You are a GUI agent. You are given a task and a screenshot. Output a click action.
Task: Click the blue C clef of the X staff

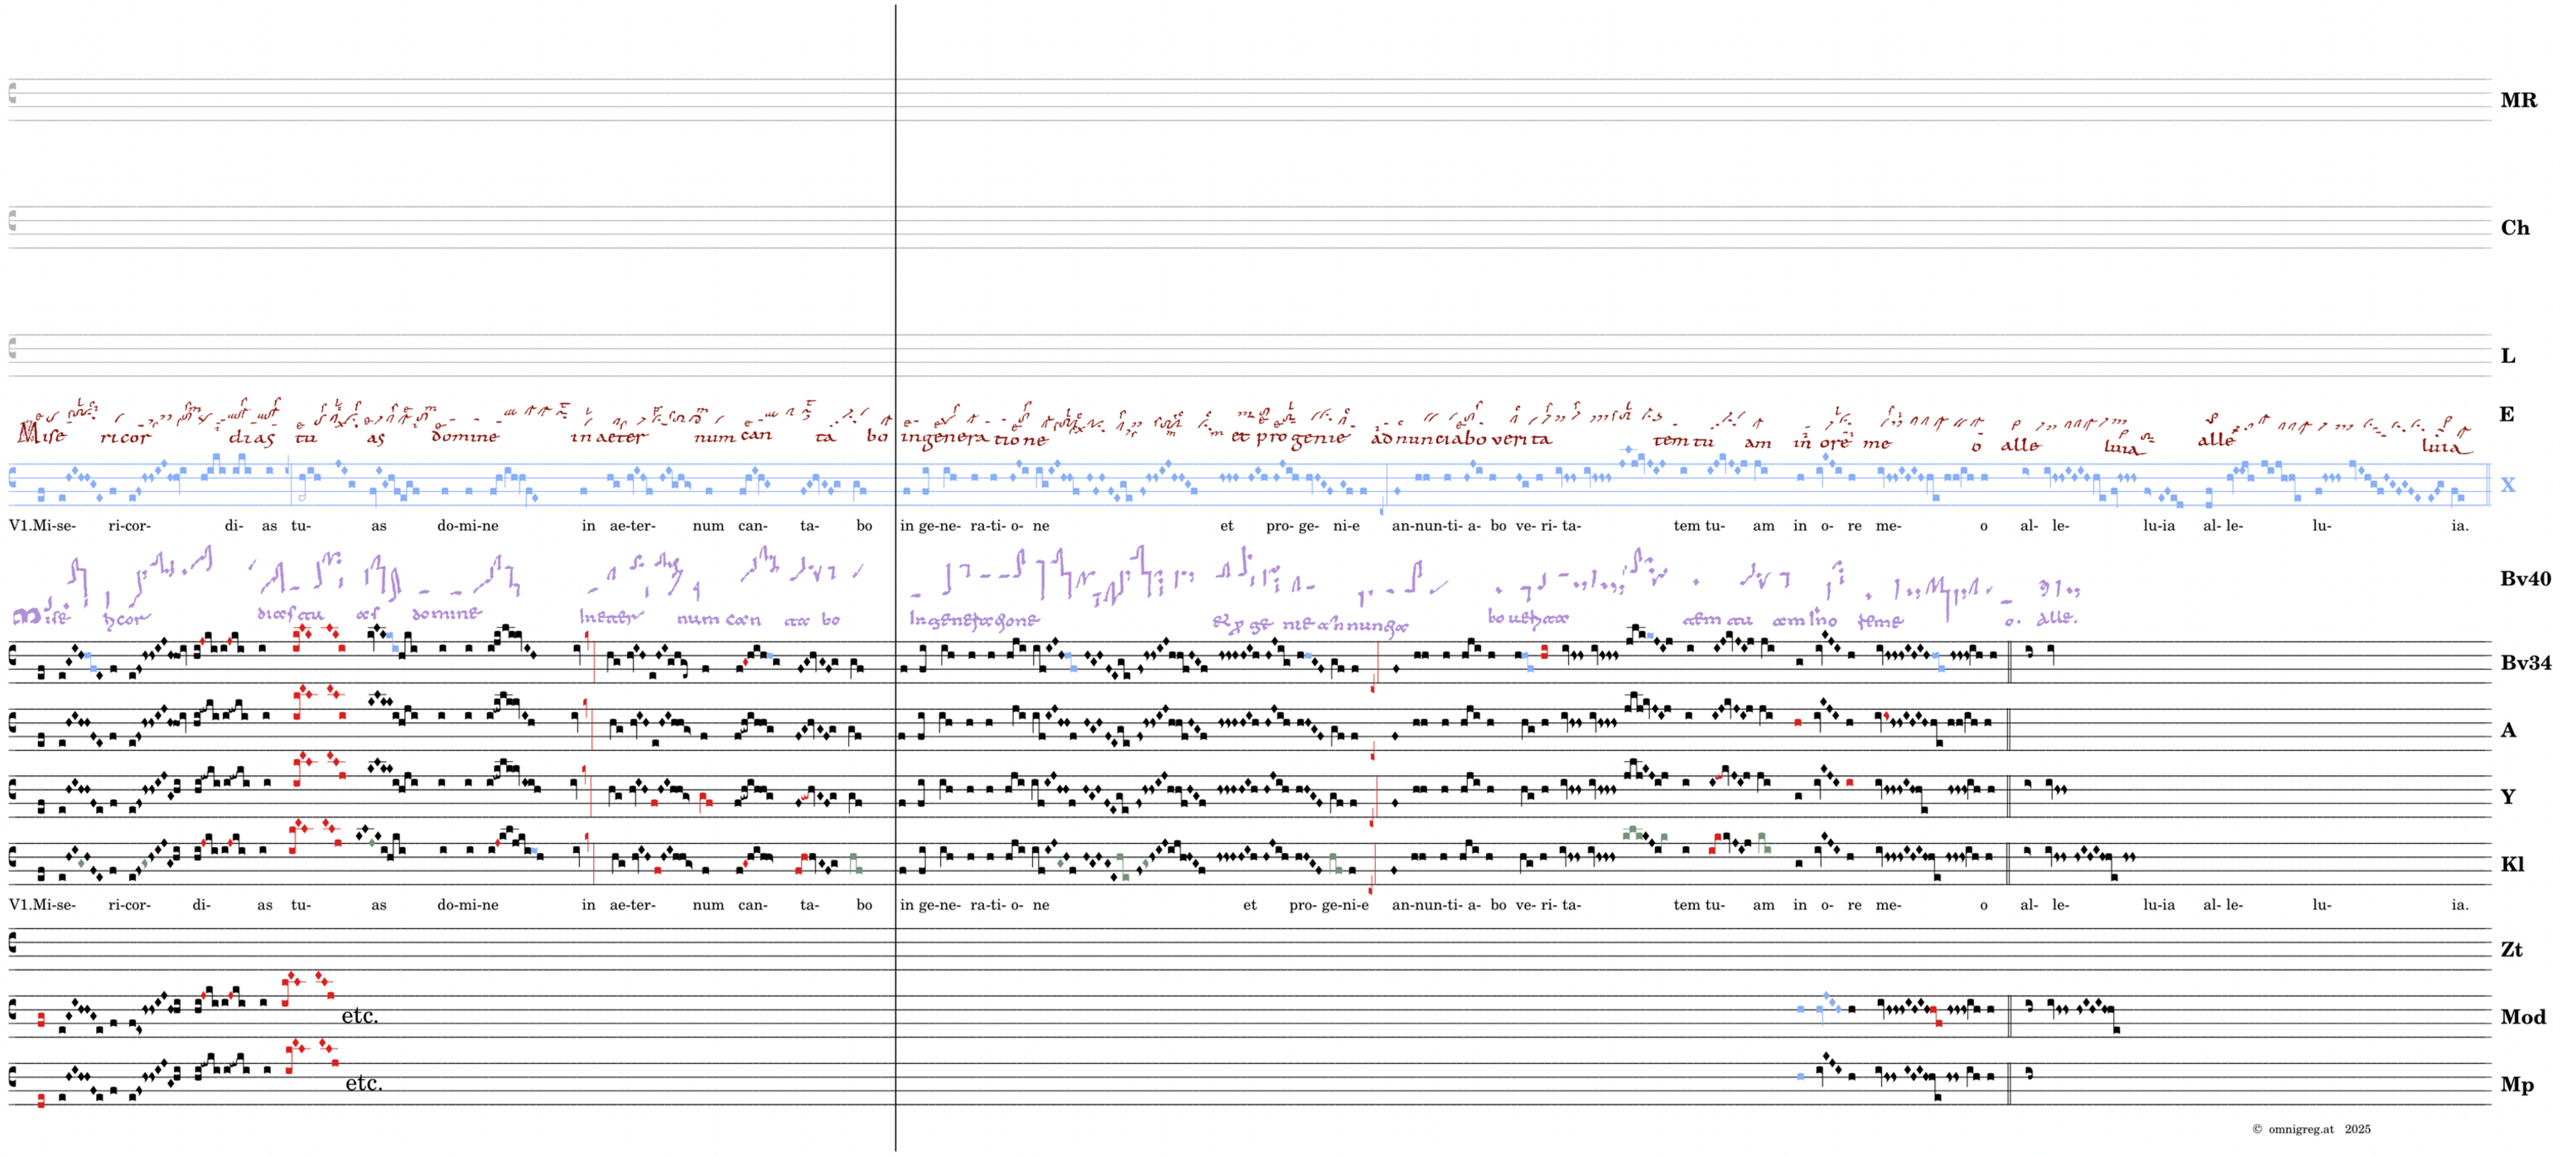(13, 479)
